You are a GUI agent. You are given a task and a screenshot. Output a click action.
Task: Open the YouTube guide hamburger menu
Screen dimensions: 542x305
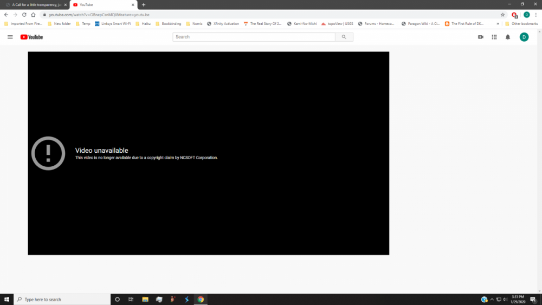tap(10, 37)
